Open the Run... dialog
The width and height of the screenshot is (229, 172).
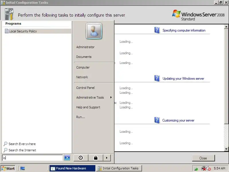click(80, 117)
